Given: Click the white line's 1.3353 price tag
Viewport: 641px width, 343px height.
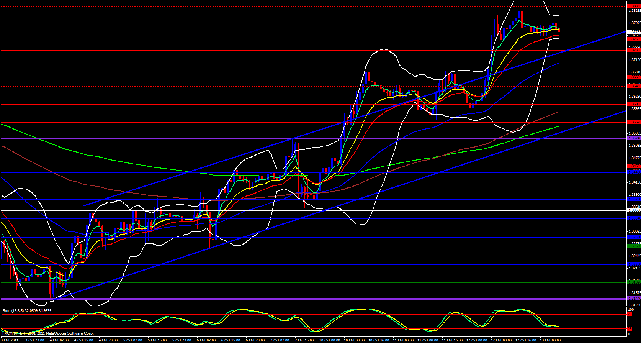Looking at the screenshot, I should [634, 210].
